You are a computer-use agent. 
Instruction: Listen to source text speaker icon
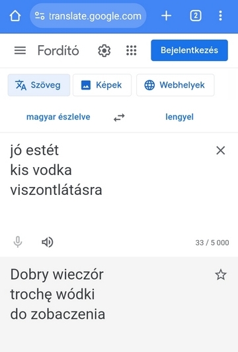(48, 242)
